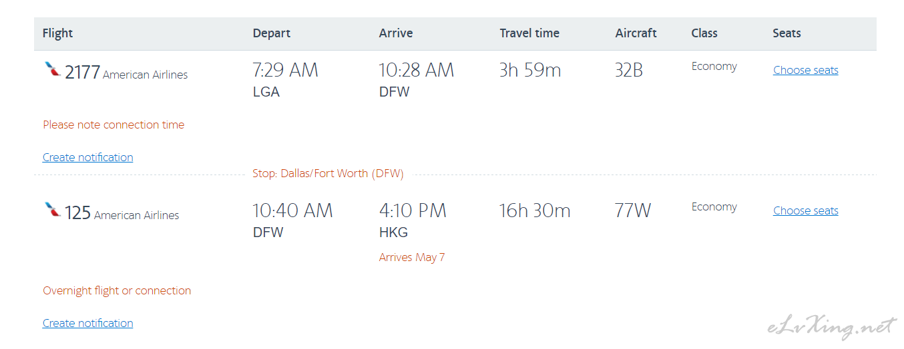Click the American Airlines logo for flight 125

52,210
